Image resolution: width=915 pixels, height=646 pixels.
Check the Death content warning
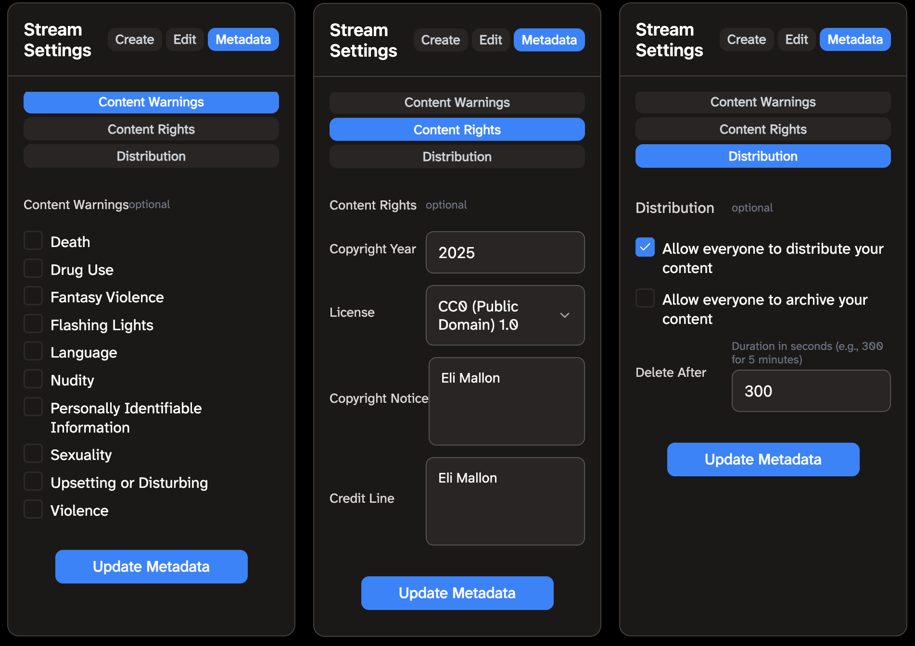(33, 240)
